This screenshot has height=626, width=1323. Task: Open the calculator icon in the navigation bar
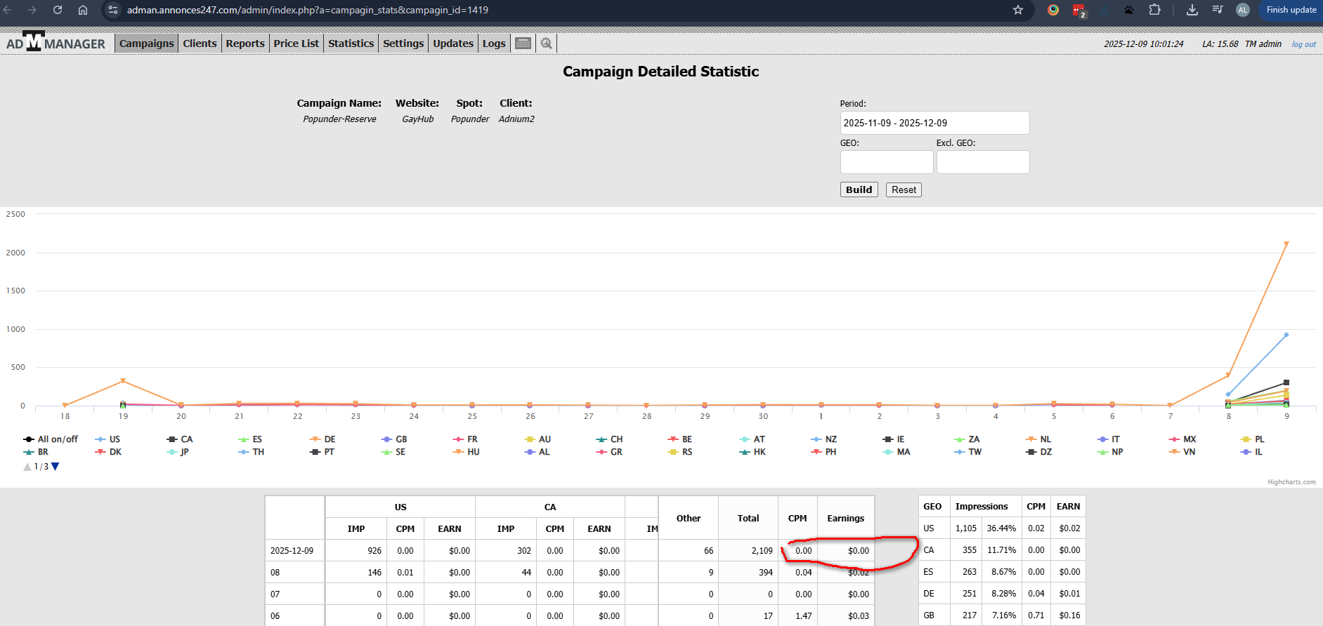[523, 44]
